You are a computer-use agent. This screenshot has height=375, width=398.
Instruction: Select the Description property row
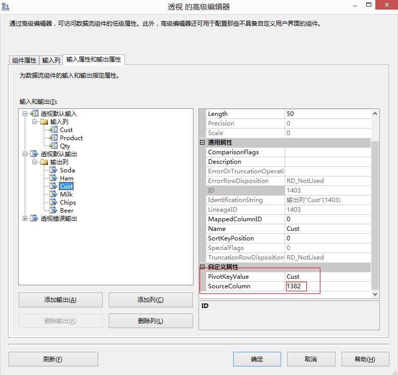(288, 162)
